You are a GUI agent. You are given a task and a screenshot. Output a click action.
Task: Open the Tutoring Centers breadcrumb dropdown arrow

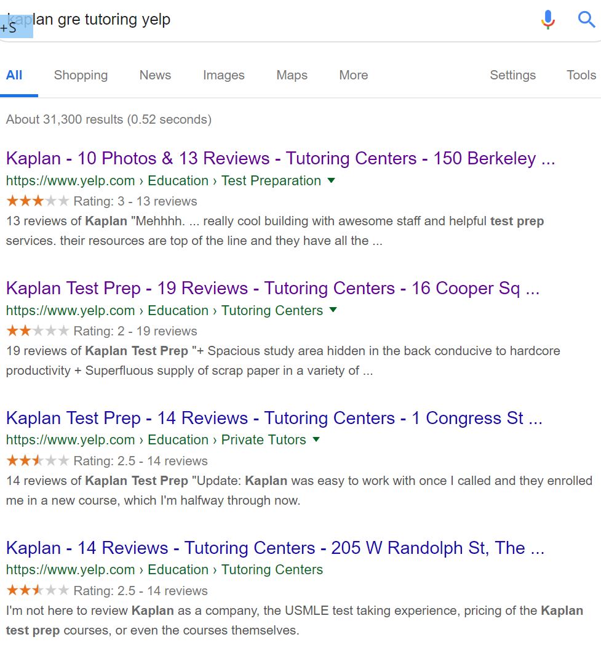[333, 311]
